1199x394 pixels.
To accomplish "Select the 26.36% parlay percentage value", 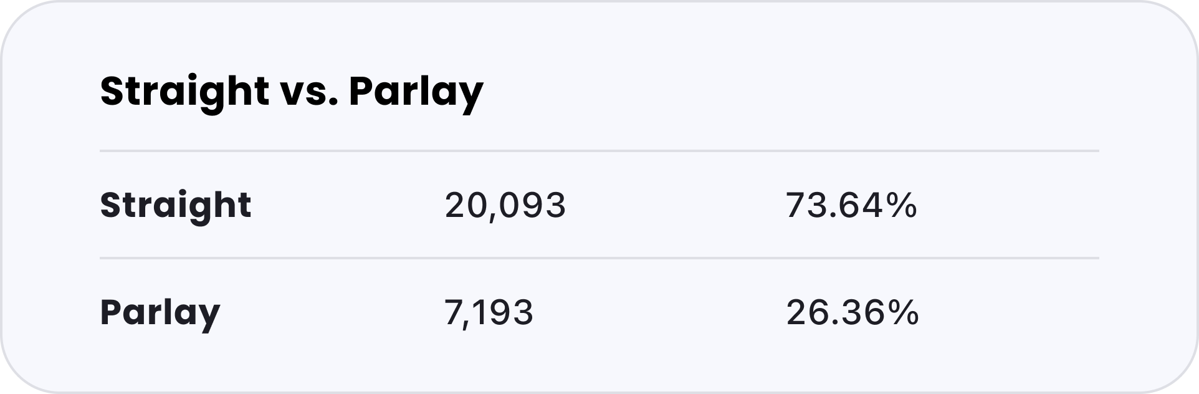I will click(x=852, y=312).
